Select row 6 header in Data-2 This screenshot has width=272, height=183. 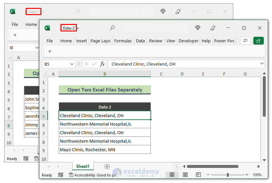[x=44, y=125]
